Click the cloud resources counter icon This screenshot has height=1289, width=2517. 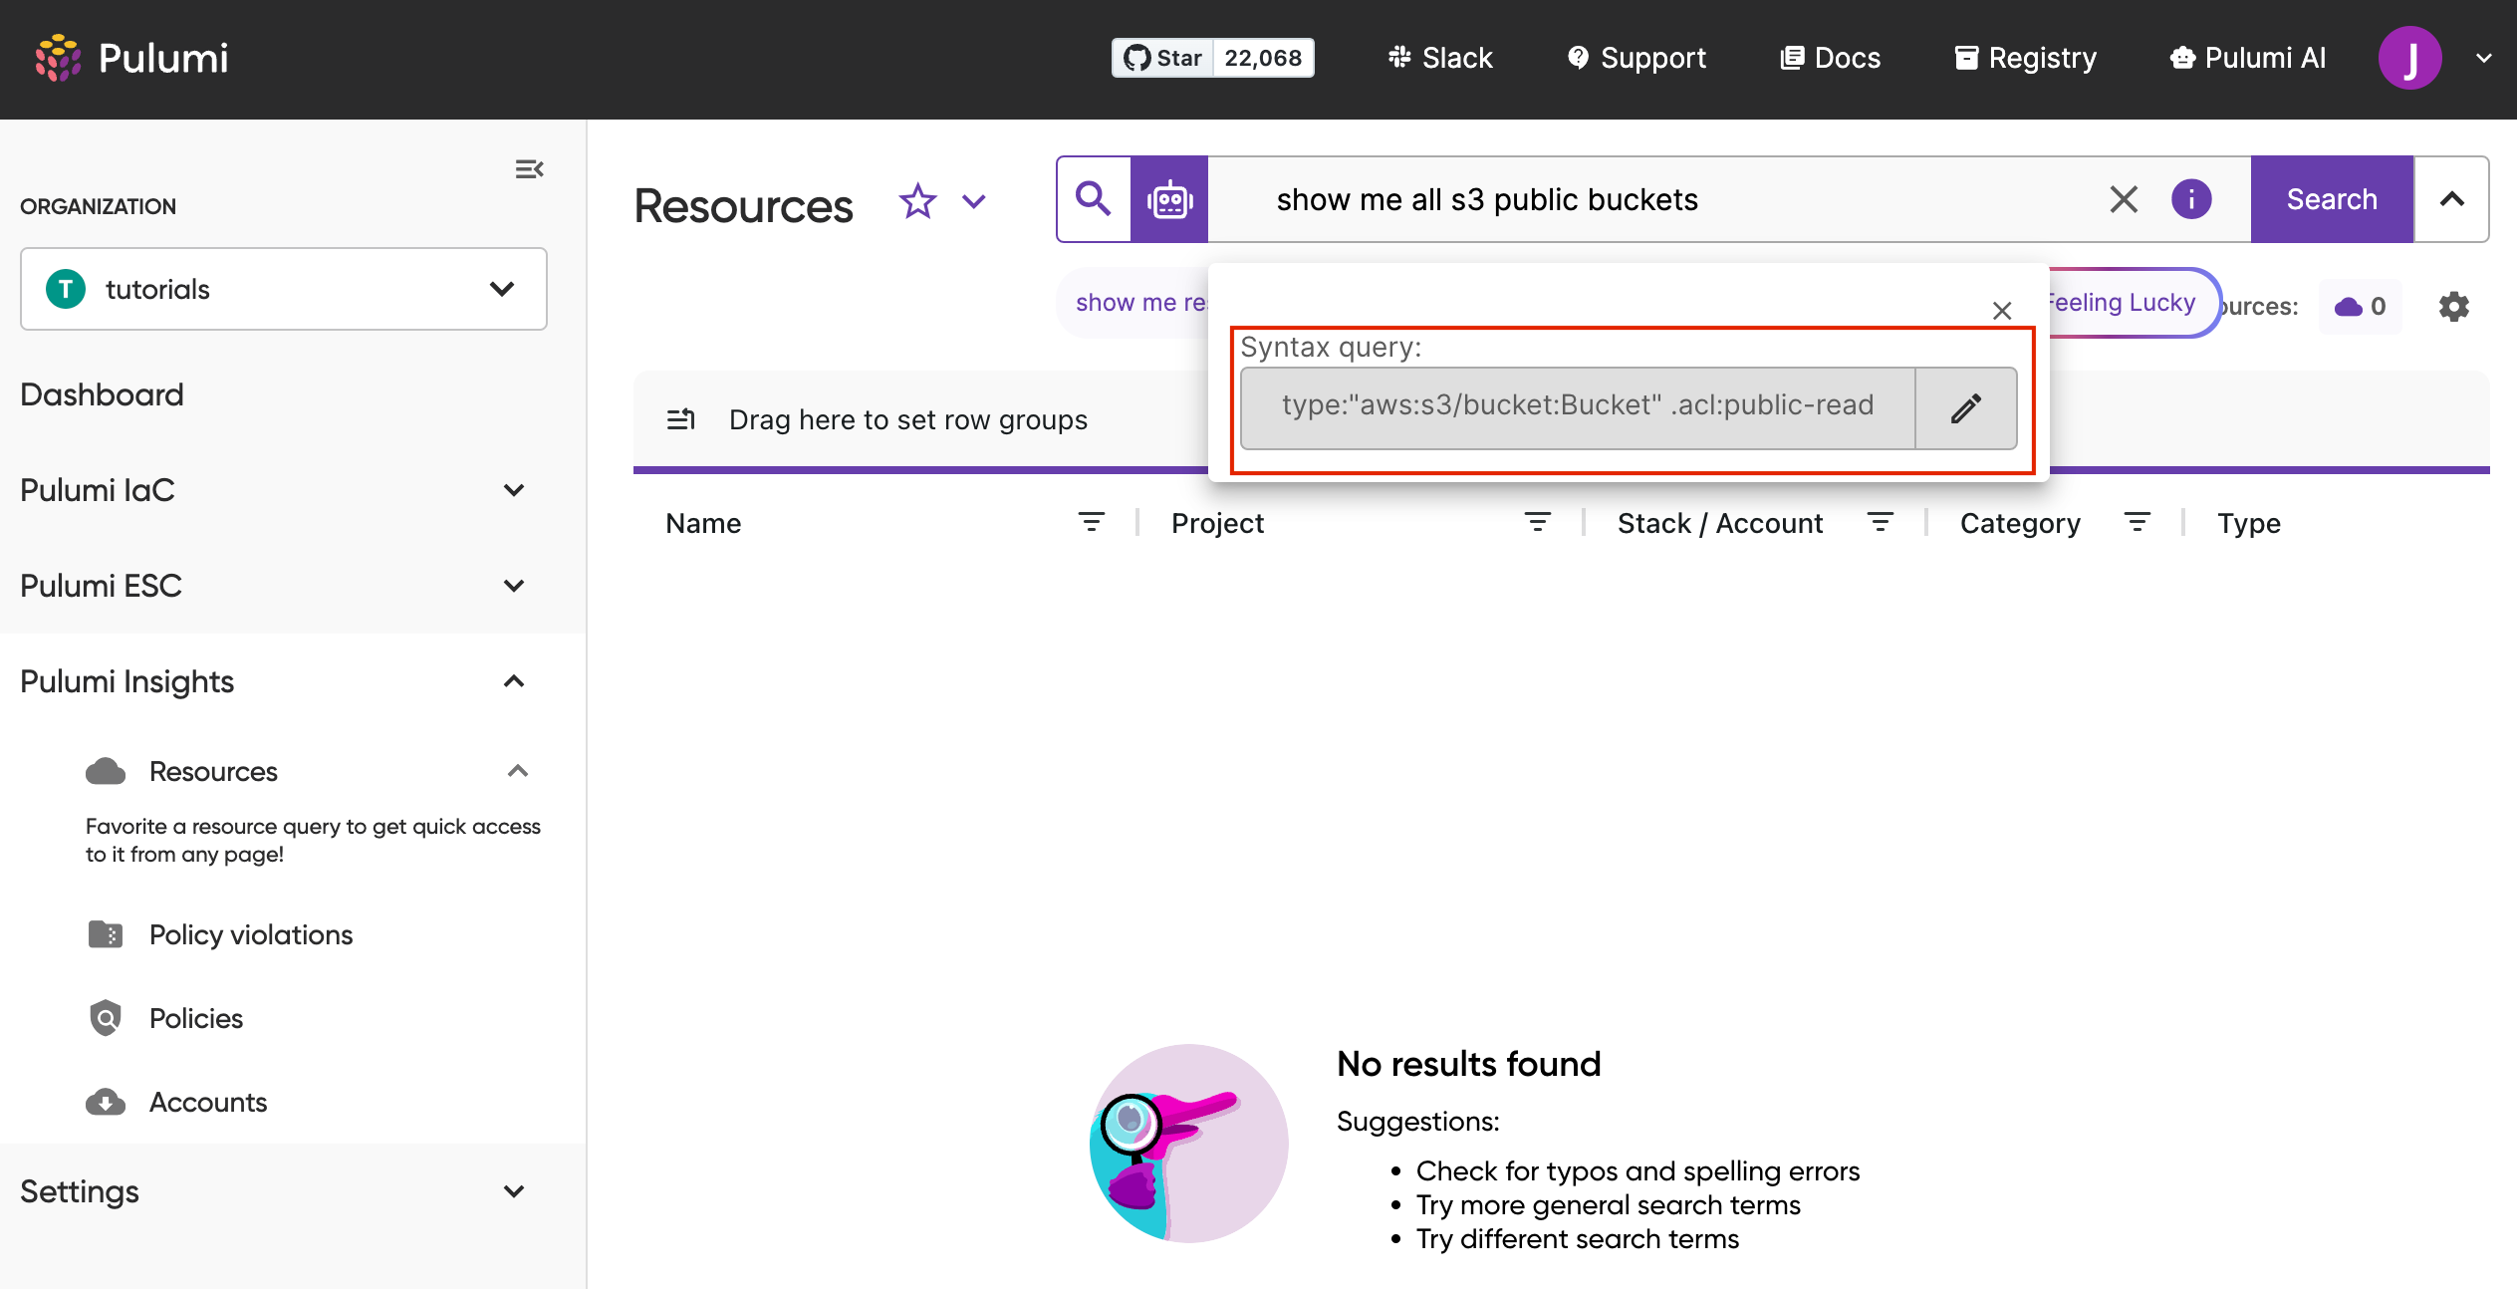[x=2348, y=306]
